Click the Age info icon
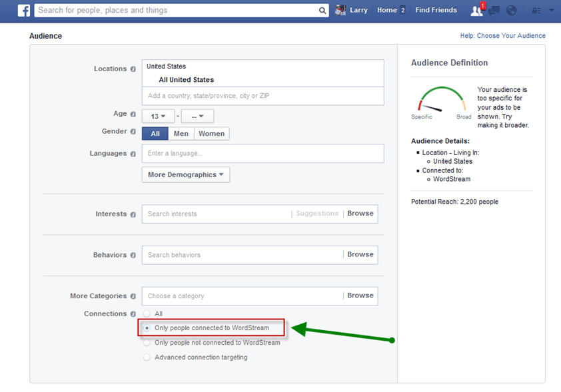 click(133, 114)
